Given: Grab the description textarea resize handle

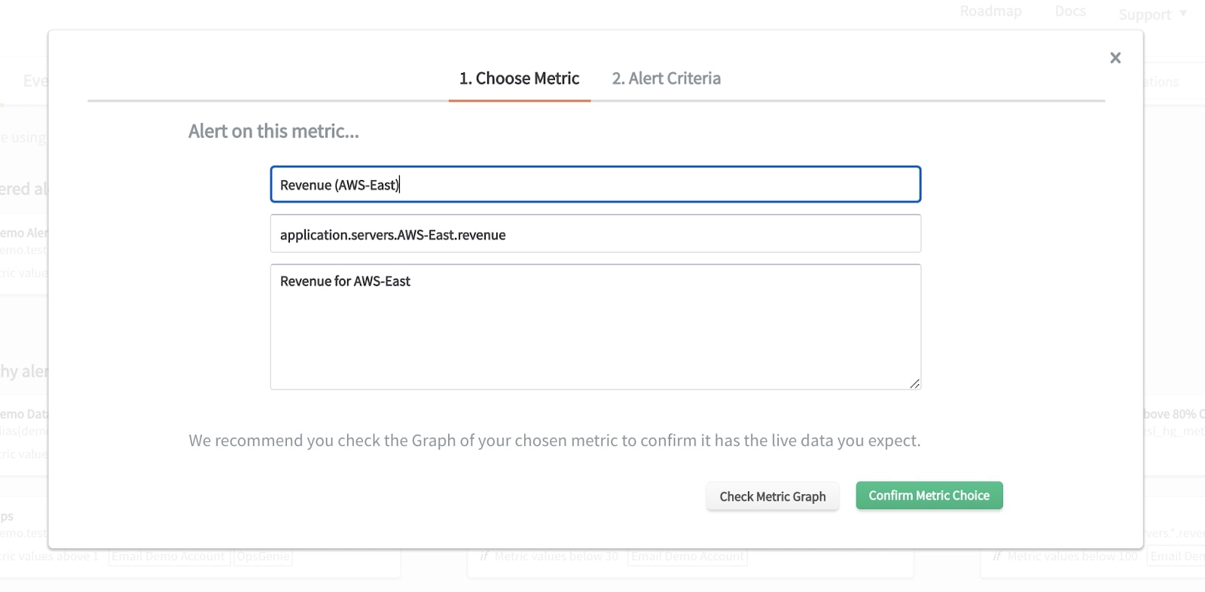Looking at the screenshot, I should click(x=914, y=383).
